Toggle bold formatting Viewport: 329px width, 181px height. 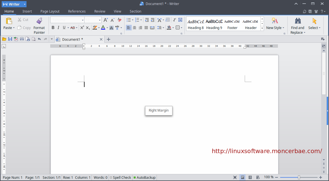[53, 28]
